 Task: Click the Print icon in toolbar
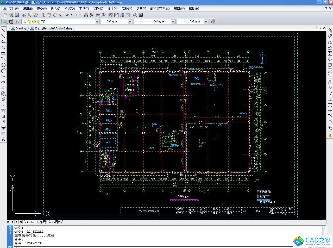point(24,15)
